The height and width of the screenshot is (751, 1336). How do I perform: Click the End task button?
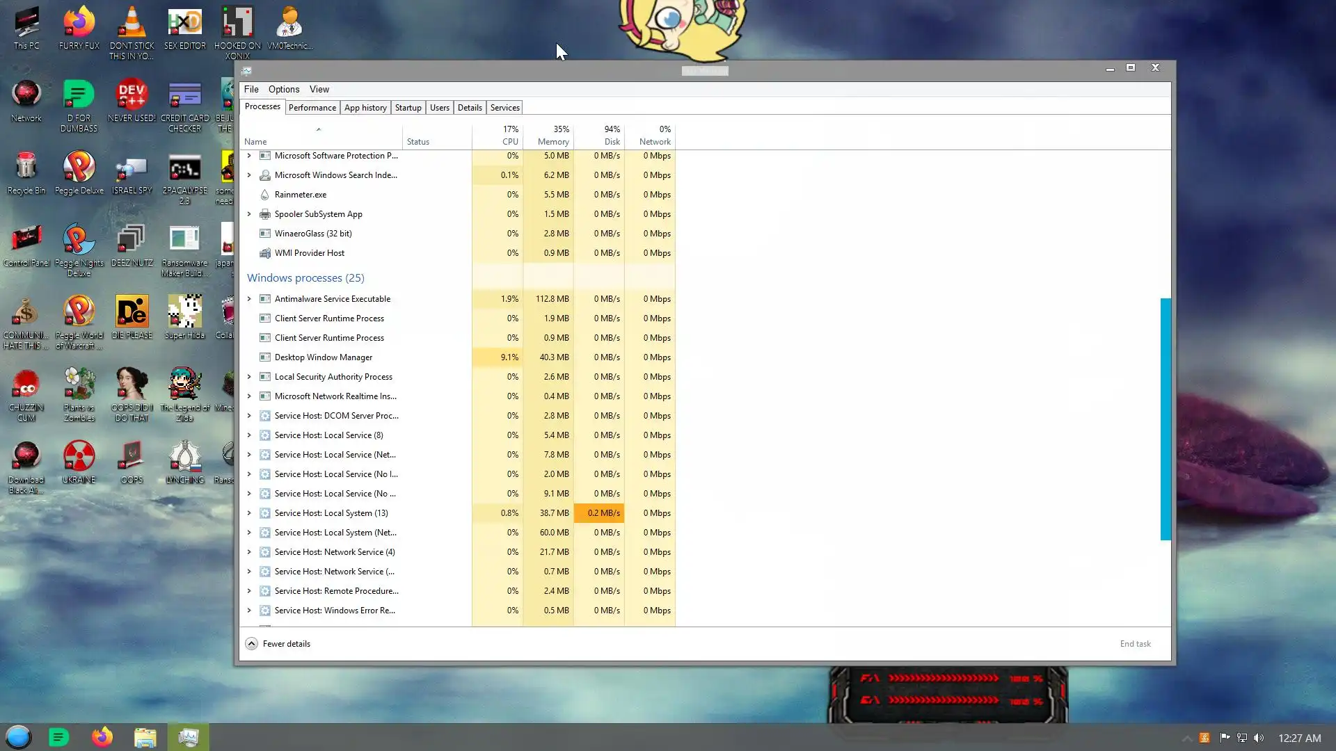1135,644
